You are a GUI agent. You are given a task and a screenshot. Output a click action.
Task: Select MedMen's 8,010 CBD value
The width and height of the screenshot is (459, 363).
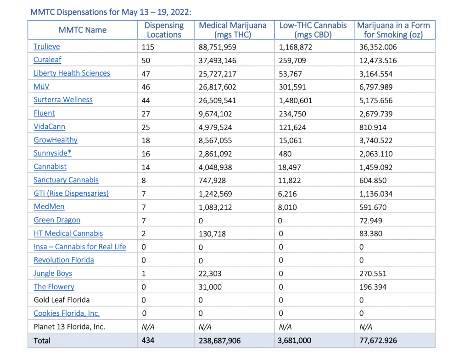pyautogui.click(x=287, y=208)
